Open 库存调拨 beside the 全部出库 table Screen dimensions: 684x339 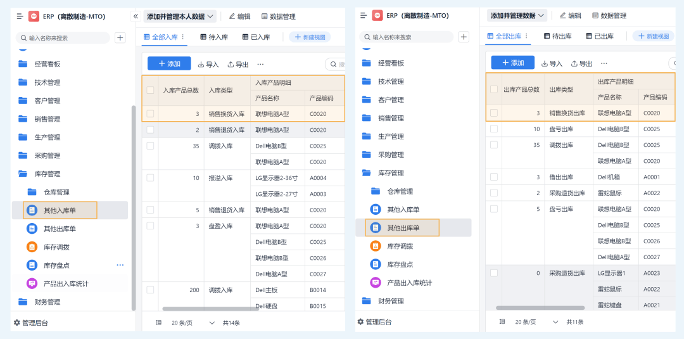pos(400,246)
